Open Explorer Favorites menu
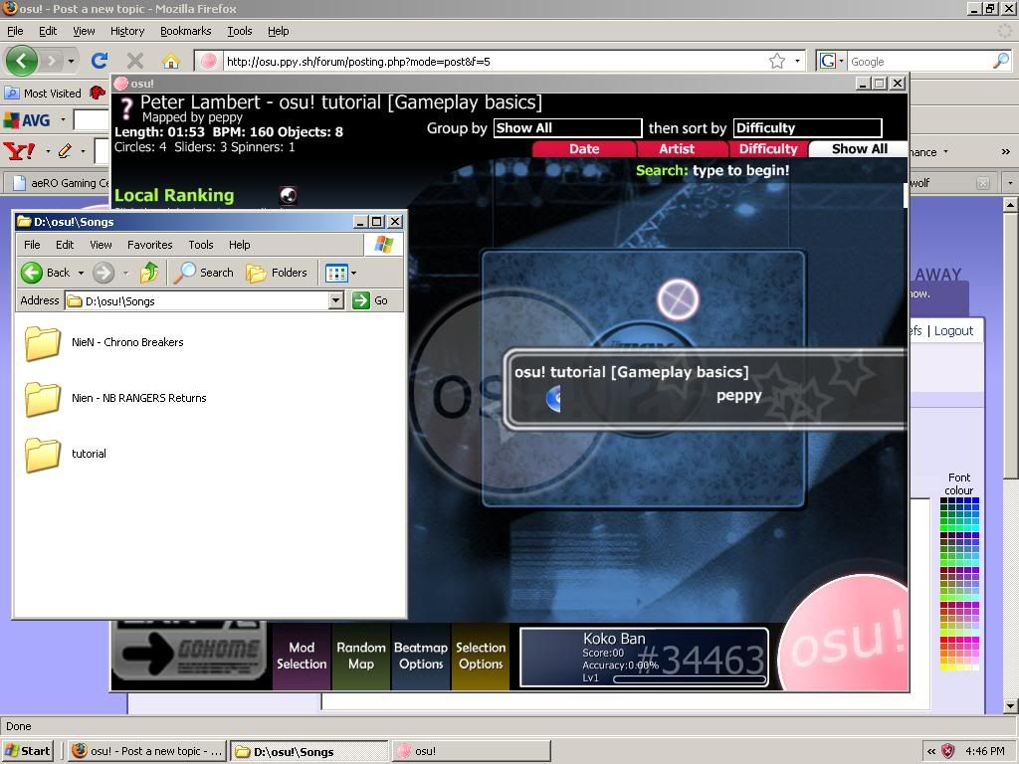This screenshot has height=764, width=1019. [x=149, y=245]
